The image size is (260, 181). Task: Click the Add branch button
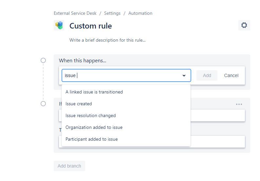pyautogui.click(x=69, y=166)
